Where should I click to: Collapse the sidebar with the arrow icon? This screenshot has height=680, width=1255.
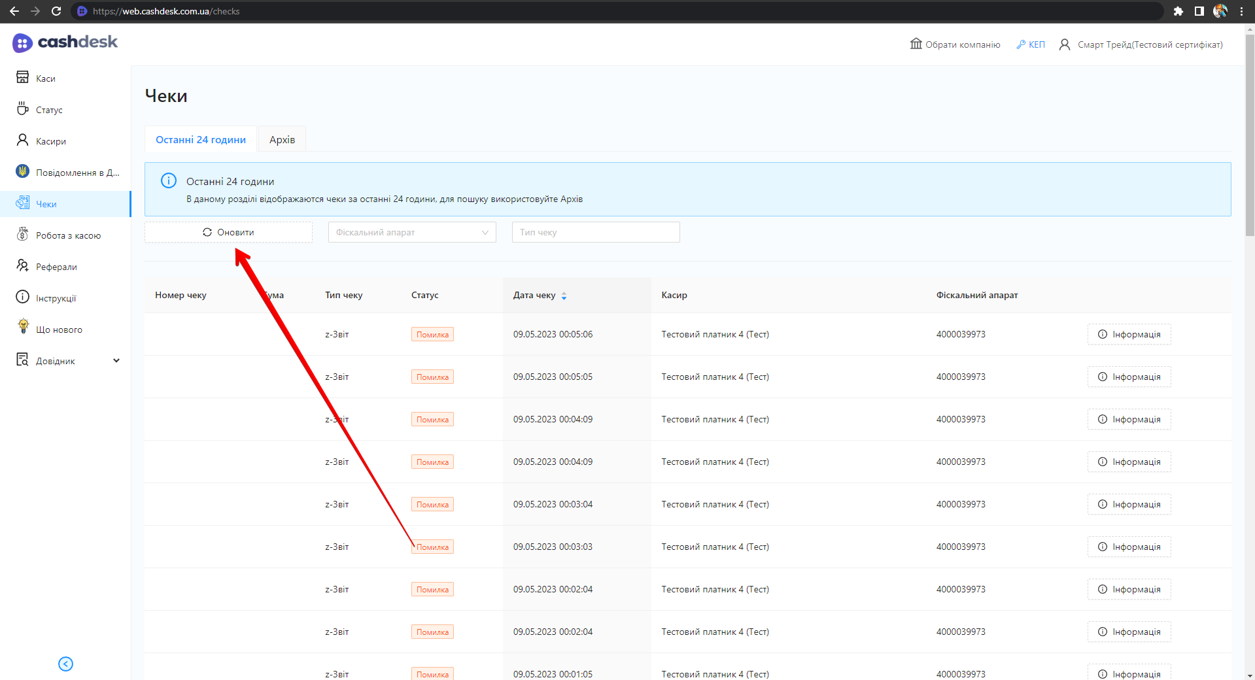[x=65, y=664]
